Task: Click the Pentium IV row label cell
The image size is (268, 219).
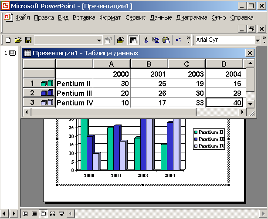Action: point(74,102)
